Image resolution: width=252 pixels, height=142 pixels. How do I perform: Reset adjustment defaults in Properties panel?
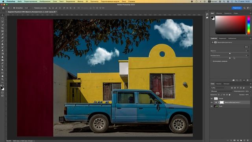[x=241, y=80]
